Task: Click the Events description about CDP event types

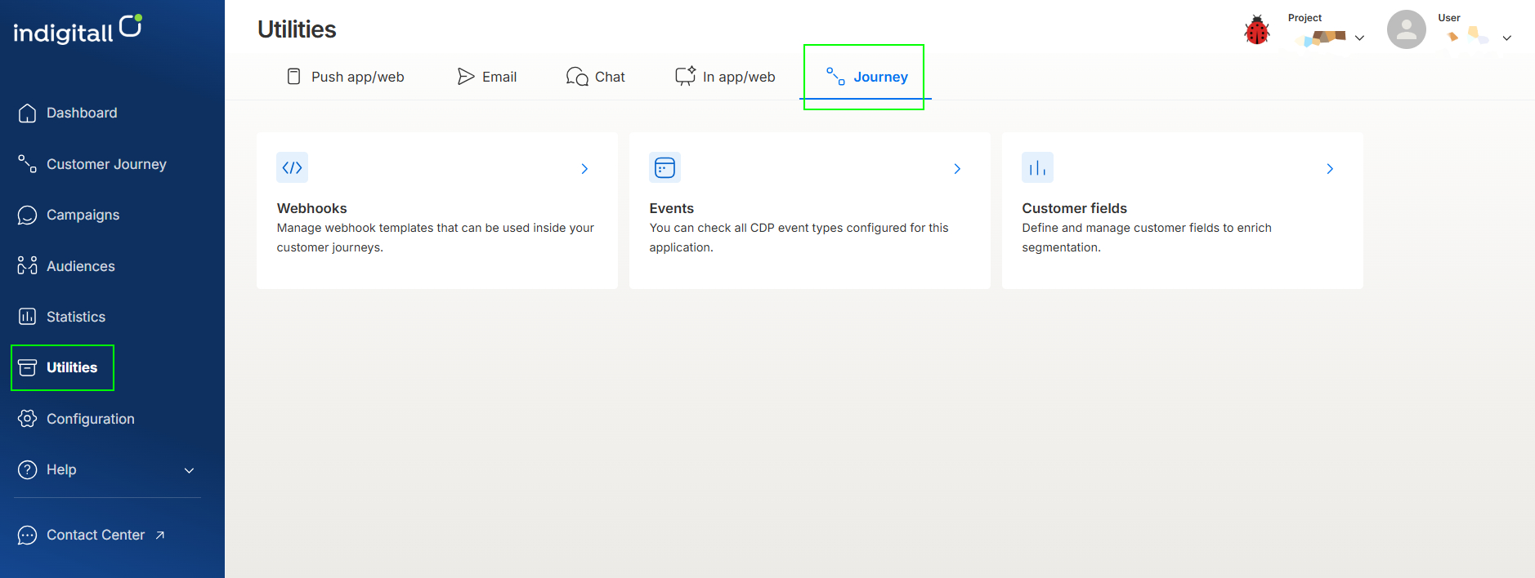Action: click(x=799, y=238)
